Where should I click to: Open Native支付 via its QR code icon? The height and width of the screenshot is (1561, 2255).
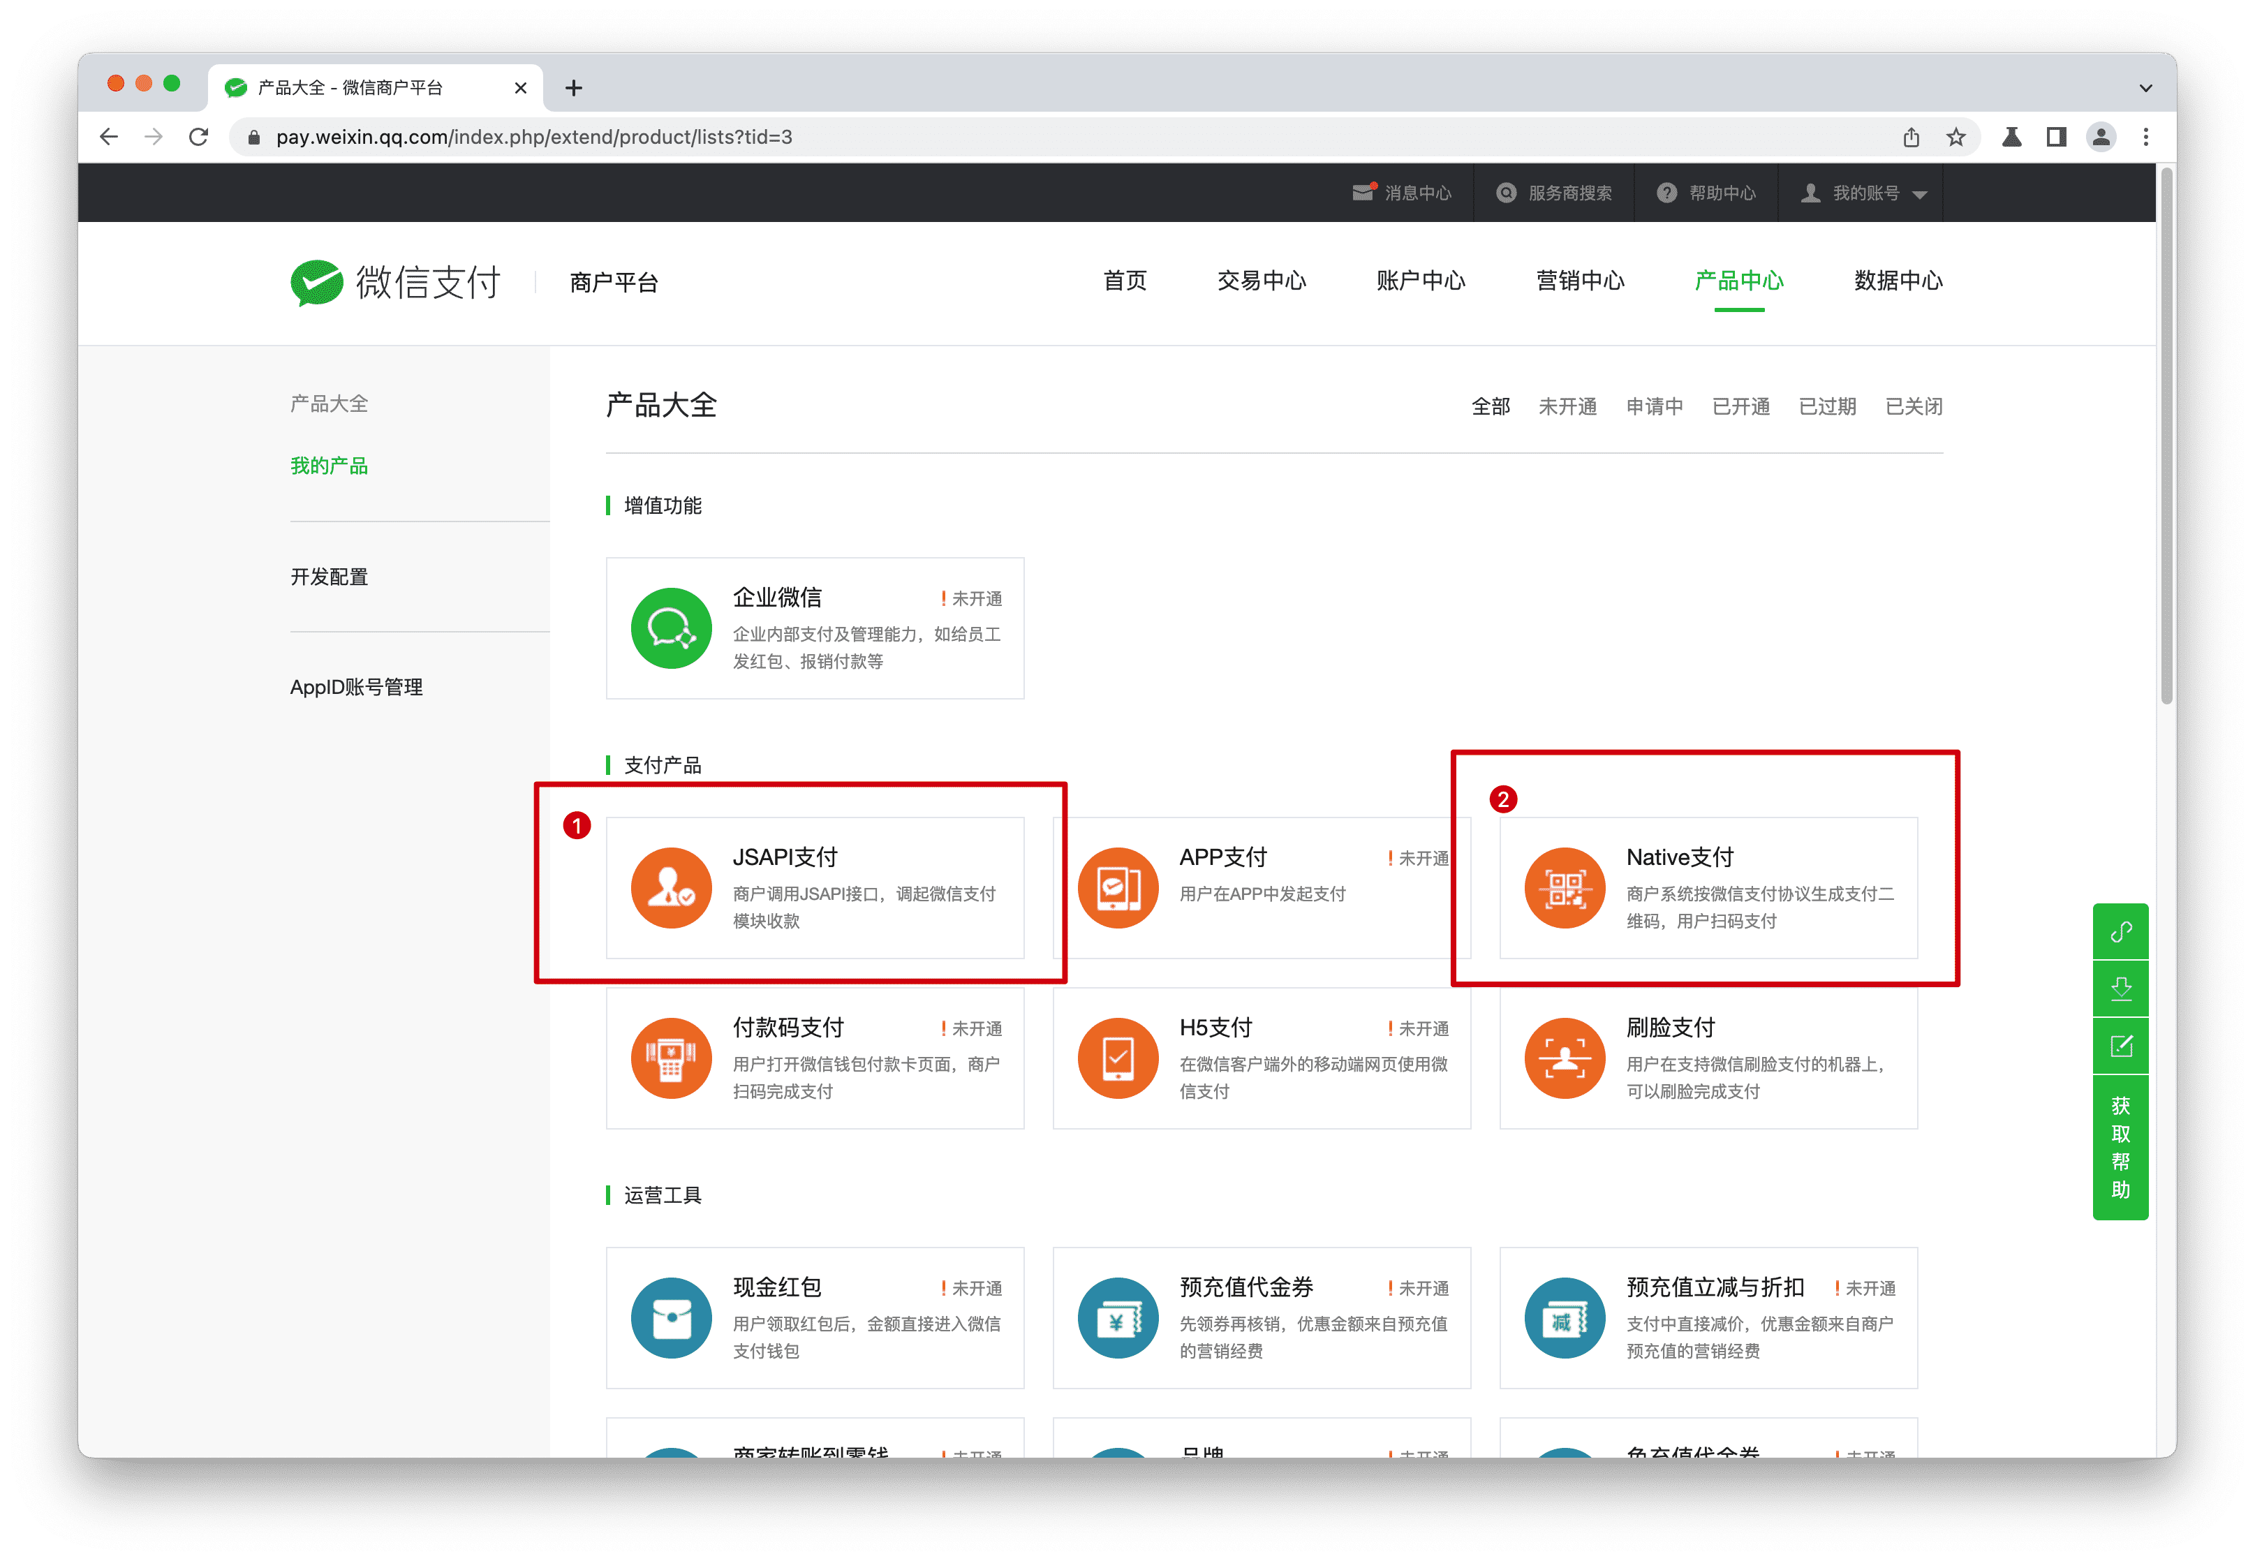click(x=1564, y=887)
